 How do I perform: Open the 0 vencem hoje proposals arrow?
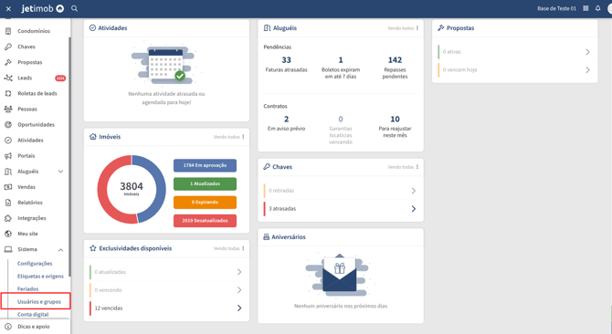(587, 70)
